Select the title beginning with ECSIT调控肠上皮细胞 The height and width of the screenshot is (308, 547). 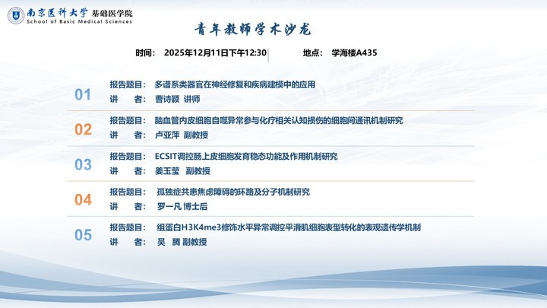pos(245,157)
